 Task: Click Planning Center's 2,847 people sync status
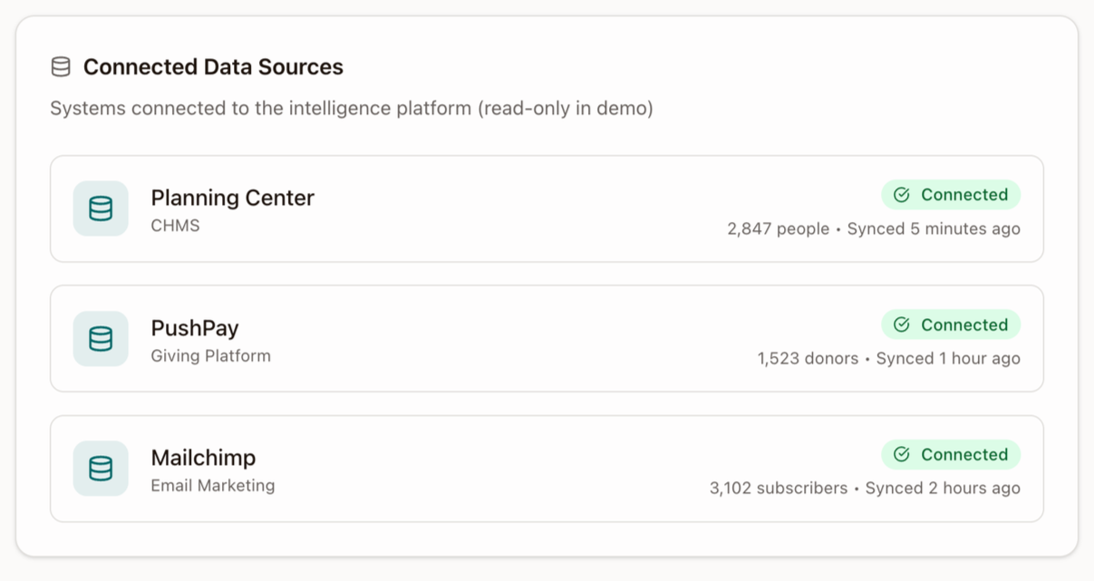(x=873, y=229)
